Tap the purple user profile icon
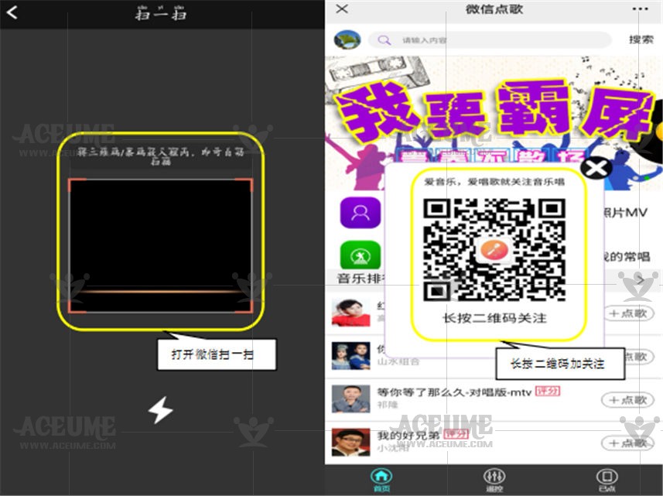The width and height of the screenshot is (663, 496). click(361, 213)
